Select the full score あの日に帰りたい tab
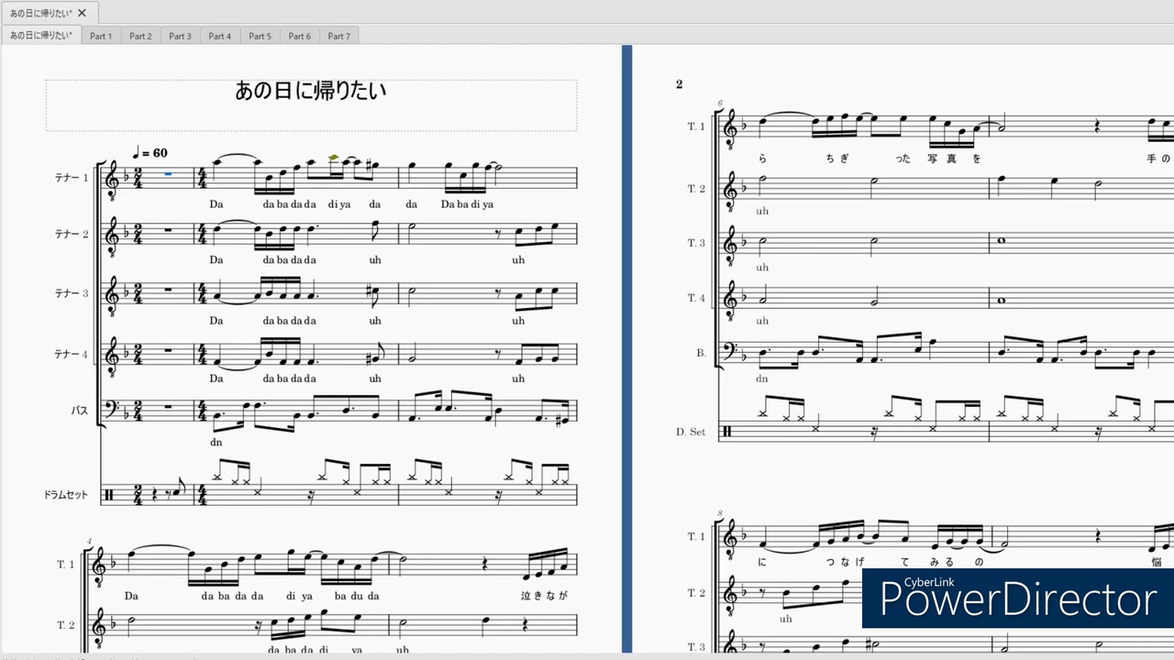 pyautogui.click(x=41, y=36)
